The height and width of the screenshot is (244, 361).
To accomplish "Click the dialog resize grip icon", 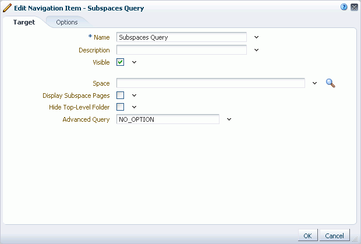I will click(x=355, y=239).
